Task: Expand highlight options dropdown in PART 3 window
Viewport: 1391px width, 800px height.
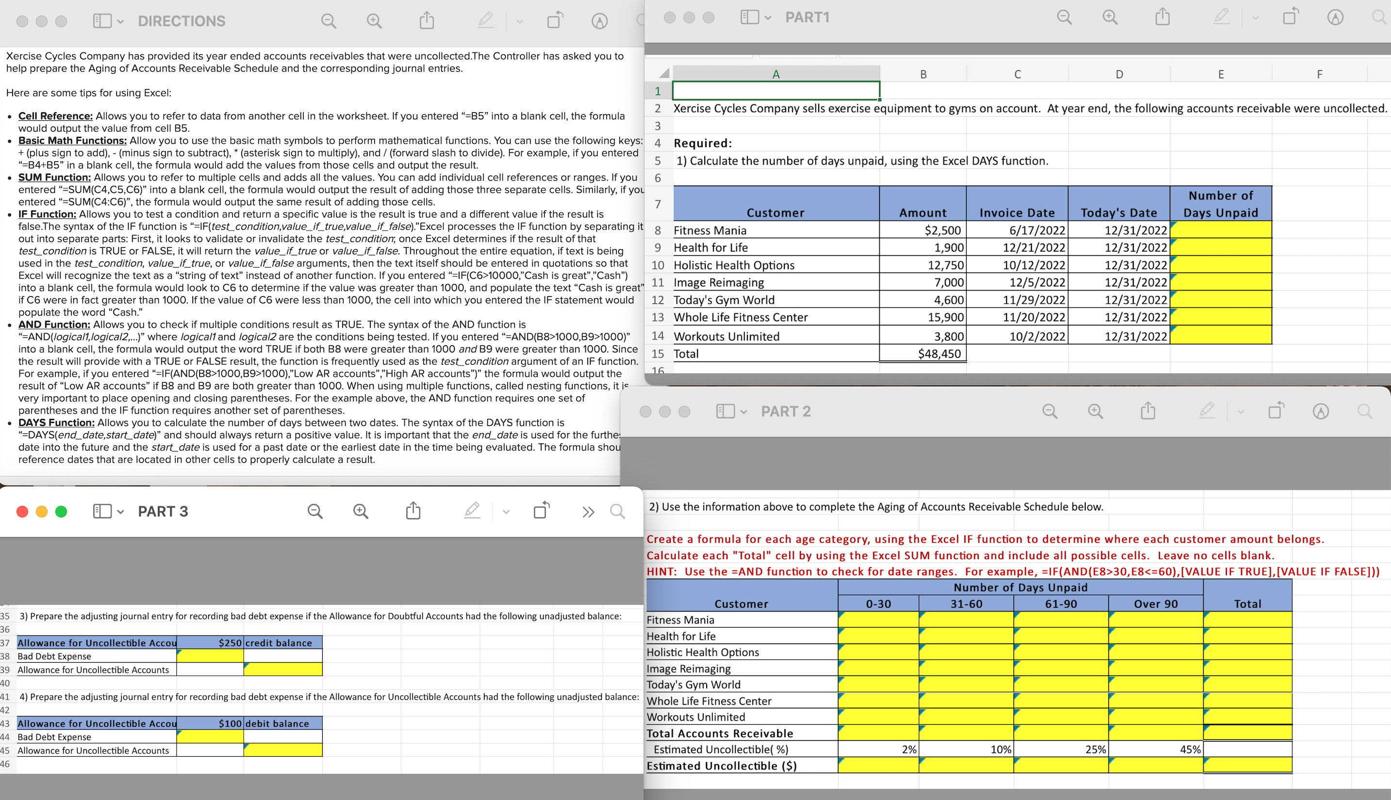Action: [506, 512]
